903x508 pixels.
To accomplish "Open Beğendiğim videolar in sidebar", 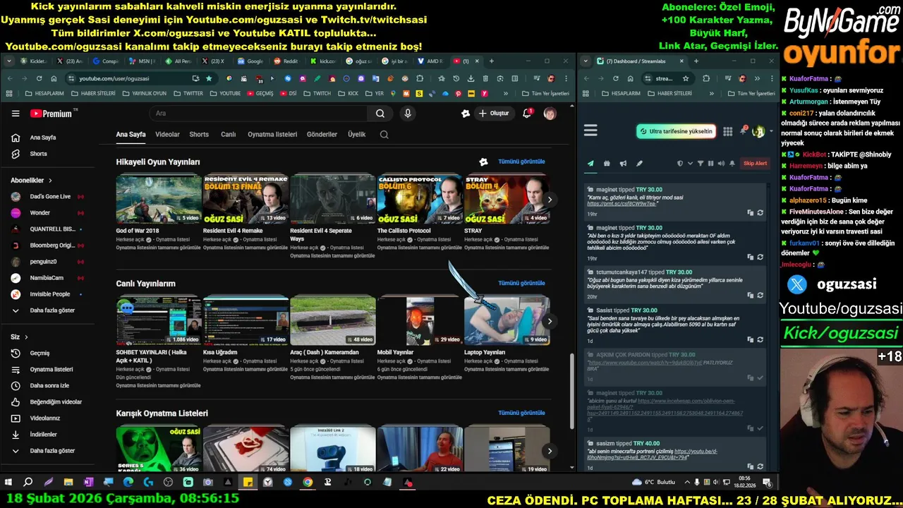I will 56,402.
